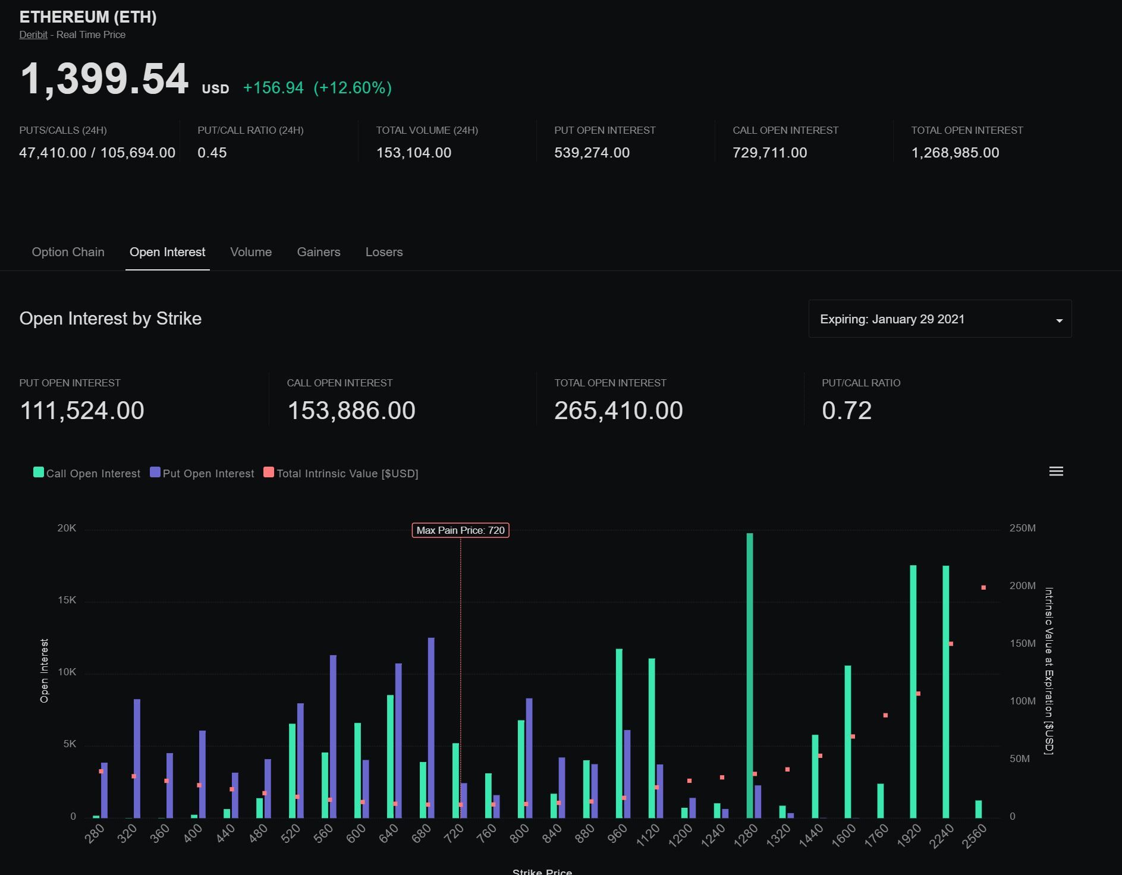The width and height of the screenshot is (1122, 875).
Task: Click the intrinsic value marker at strike 1760
Action: pyautogui.click(x=885, y=715)
